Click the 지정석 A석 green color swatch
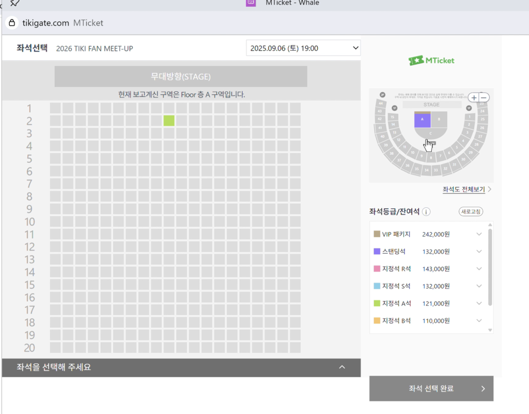The image size is (529, 414). pos(377,303)
